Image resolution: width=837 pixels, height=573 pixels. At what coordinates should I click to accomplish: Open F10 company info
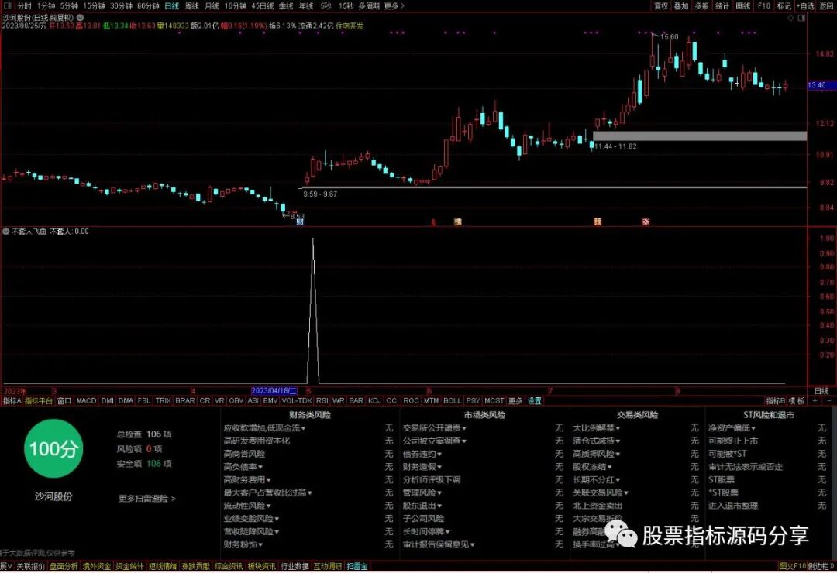point(764,6)
